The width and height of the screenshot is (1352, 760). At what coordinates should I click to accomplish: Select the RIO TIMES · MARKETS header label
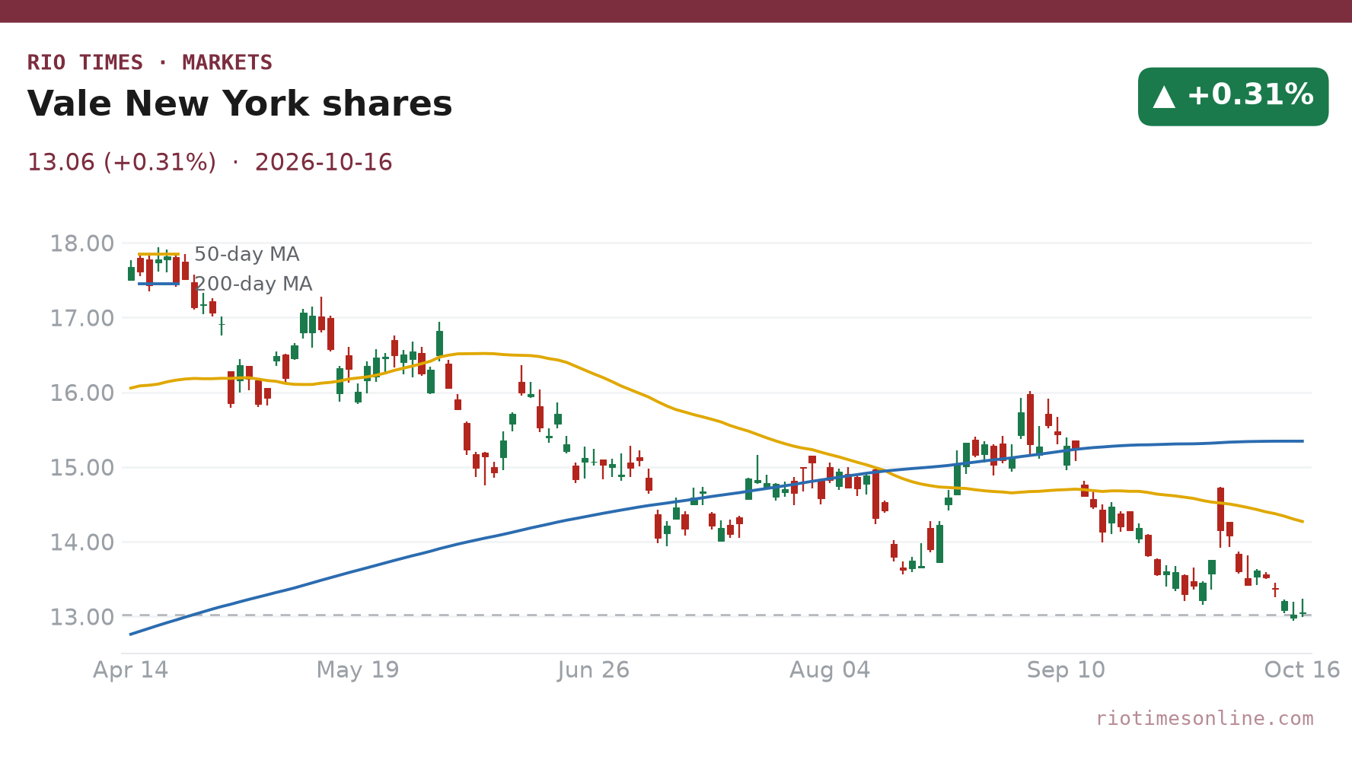click(150, 62)
